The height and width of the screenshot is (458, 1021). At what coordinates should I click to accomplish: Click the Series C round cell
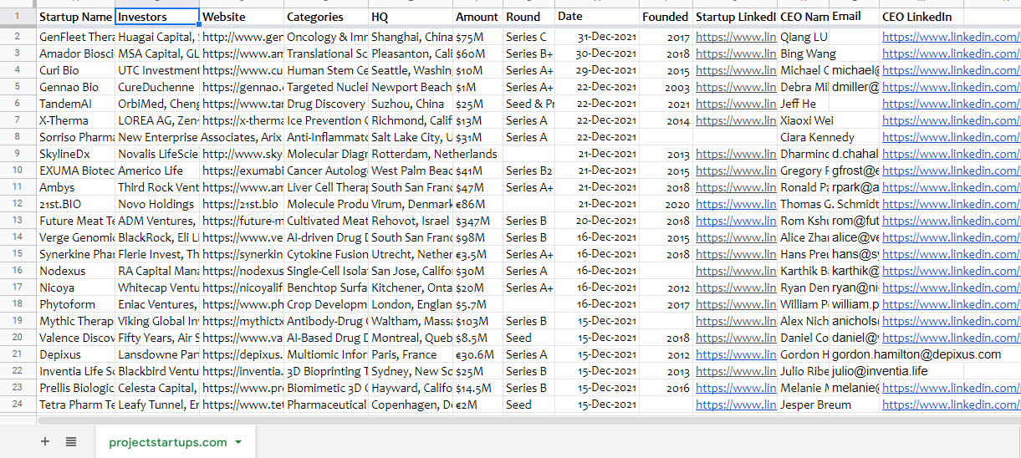(529, 37)
